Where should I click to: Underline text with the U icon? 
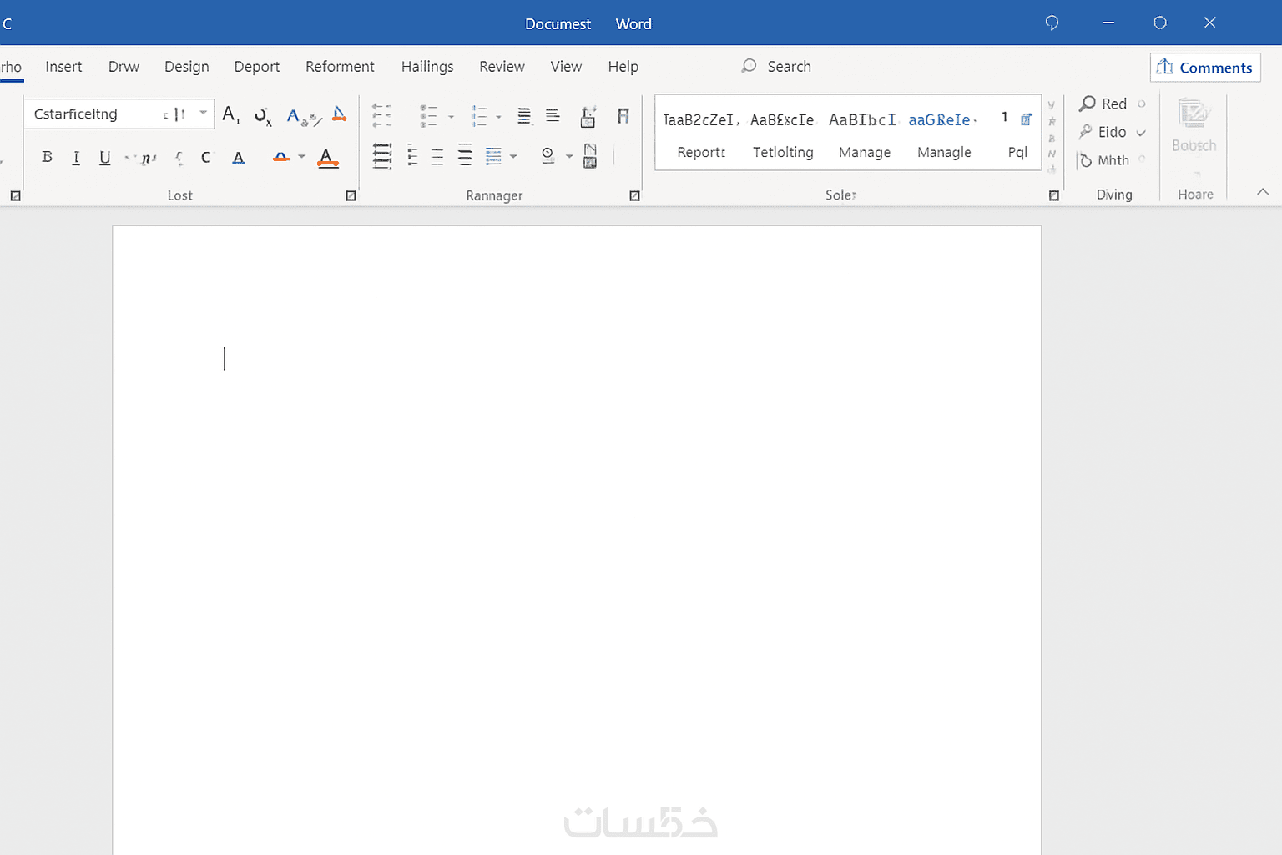104,157
